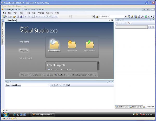The width and height of the screenshot is (156, 121).
Task: Open the View menu
Action: [x=15, y=13]
